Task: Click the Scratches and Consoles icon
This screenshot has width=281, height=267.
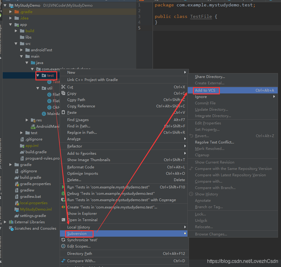Action: (11, 228)
